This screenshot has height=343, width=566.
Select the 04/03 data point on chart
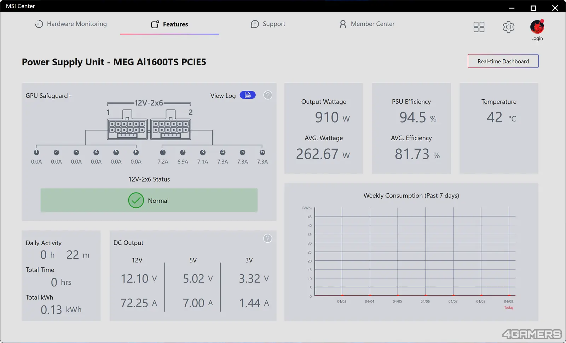[x=342, y=295]
